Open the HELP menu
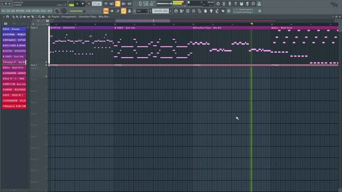The width and height of the screenshot is (342, 192). coord(50,11)
